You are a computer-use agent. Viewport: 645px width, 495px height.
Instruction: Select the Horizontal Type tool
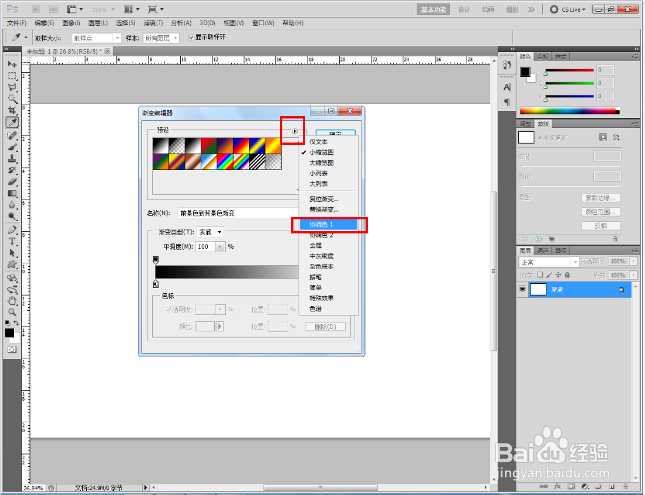(x=12, y=241)
